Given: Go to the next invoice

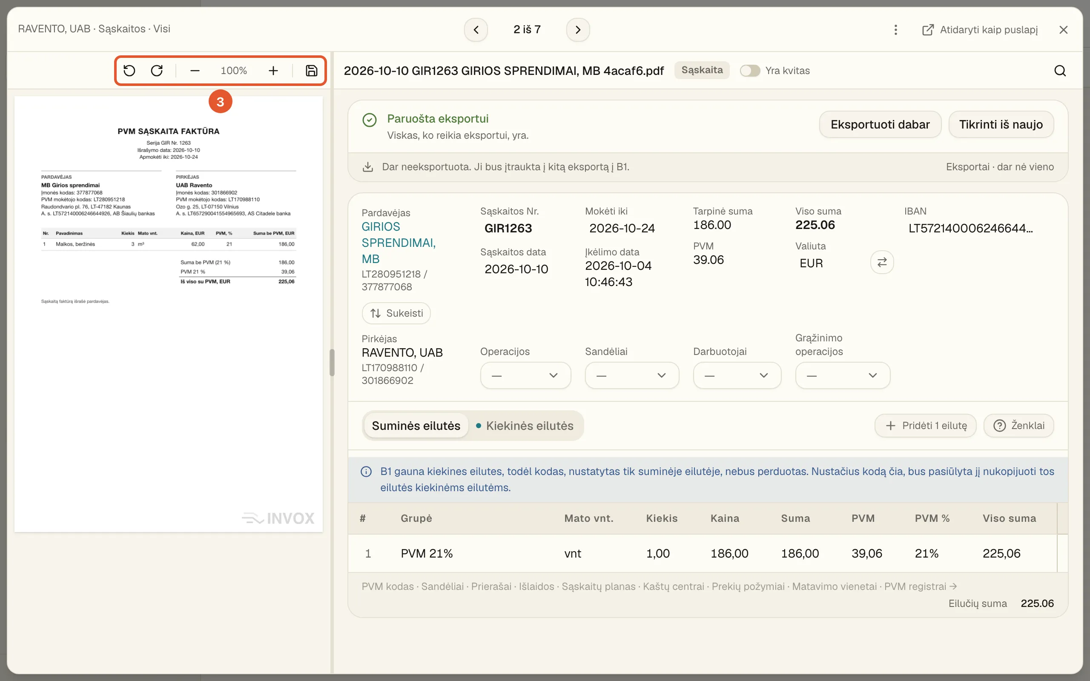Looking at the screenshot, I should coord(578,30).
